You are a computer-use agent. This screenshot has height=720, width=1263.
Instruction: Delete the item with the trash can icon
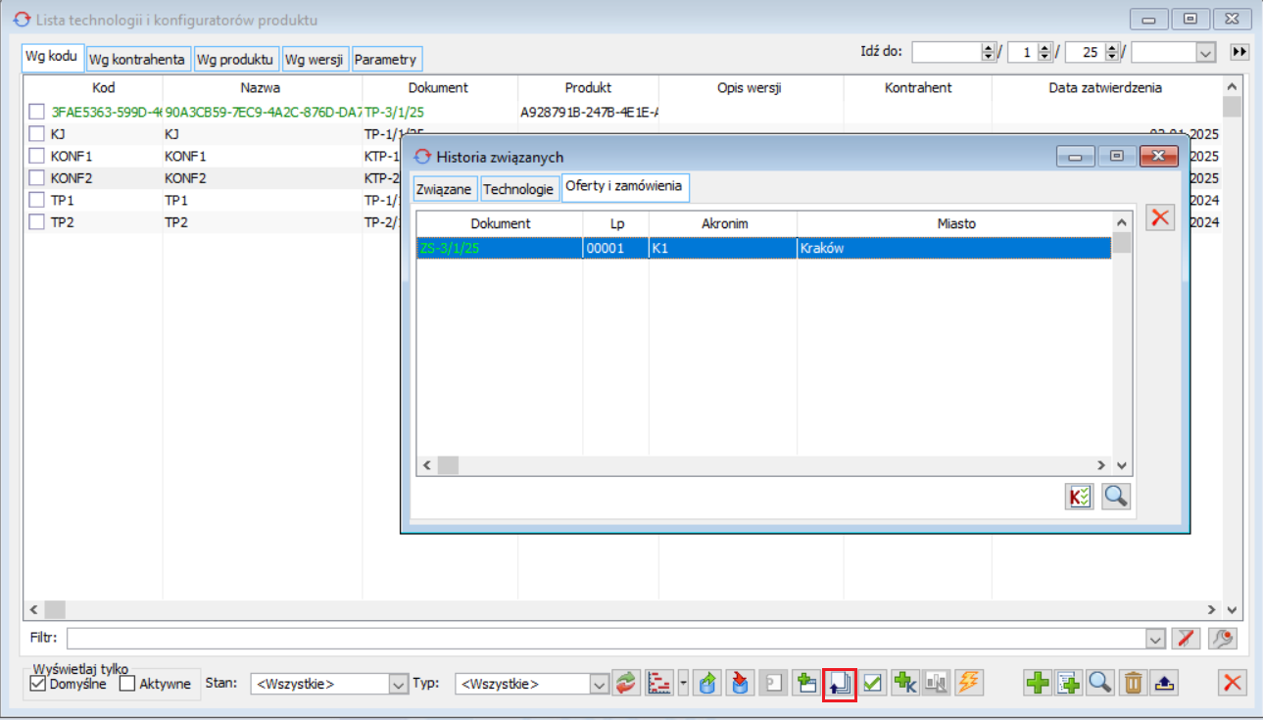click(x=1133, y=683)
